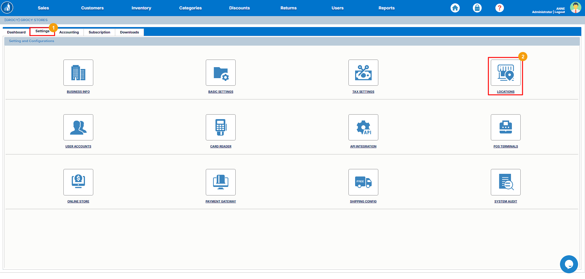Image resolution: width=585 pixels, height=279 pixels.
Task: Open the Online Store icon
Action: [x=78, y=182]
